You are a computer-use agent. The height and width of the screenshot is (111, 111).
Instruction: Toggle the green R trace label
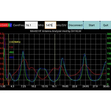click(9, 25)
